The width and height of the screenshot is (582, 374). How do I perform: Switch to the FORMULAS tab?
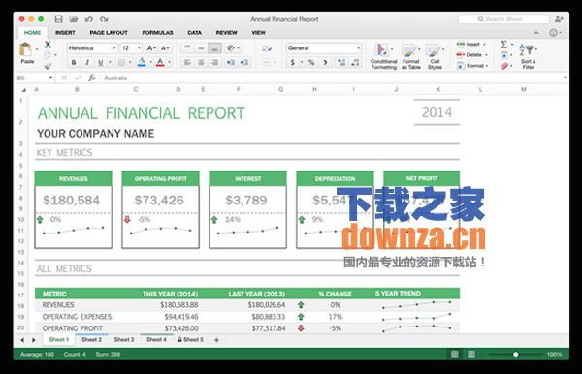click(x=158, y=33)
